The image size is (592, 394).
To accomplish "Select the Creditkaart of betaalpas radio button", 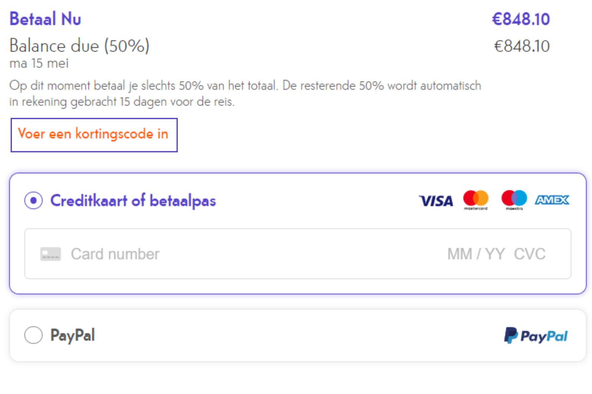I will tap(33, 200).
